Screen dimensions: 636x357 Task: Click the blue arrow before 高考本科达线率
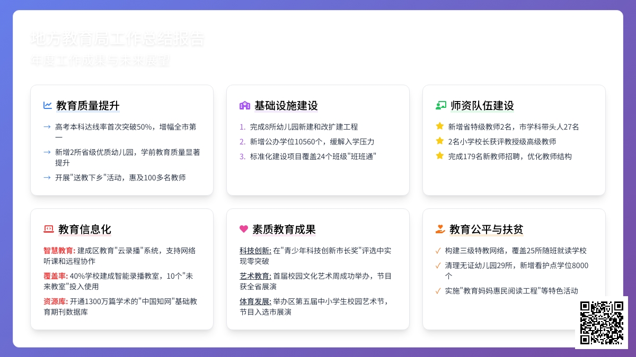click(47, 127)
